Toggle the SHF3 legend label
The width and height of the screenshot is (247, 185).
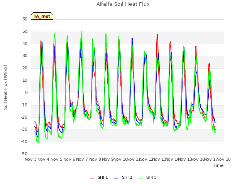tap(151, 177)
